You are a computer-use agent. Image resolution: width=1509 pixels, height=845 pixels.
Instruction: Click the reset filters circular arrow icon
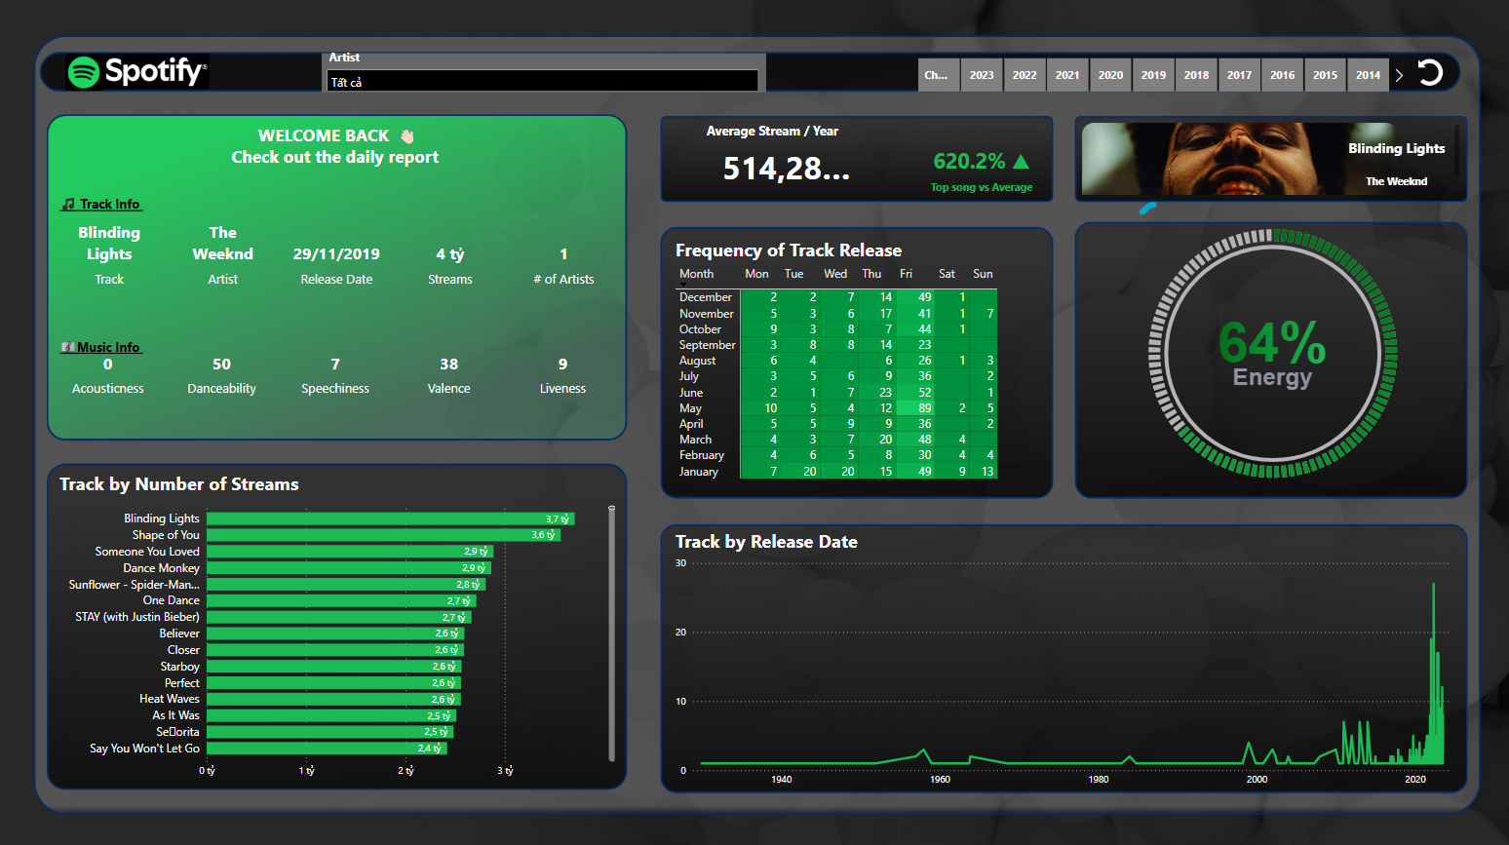[1429, 73]
